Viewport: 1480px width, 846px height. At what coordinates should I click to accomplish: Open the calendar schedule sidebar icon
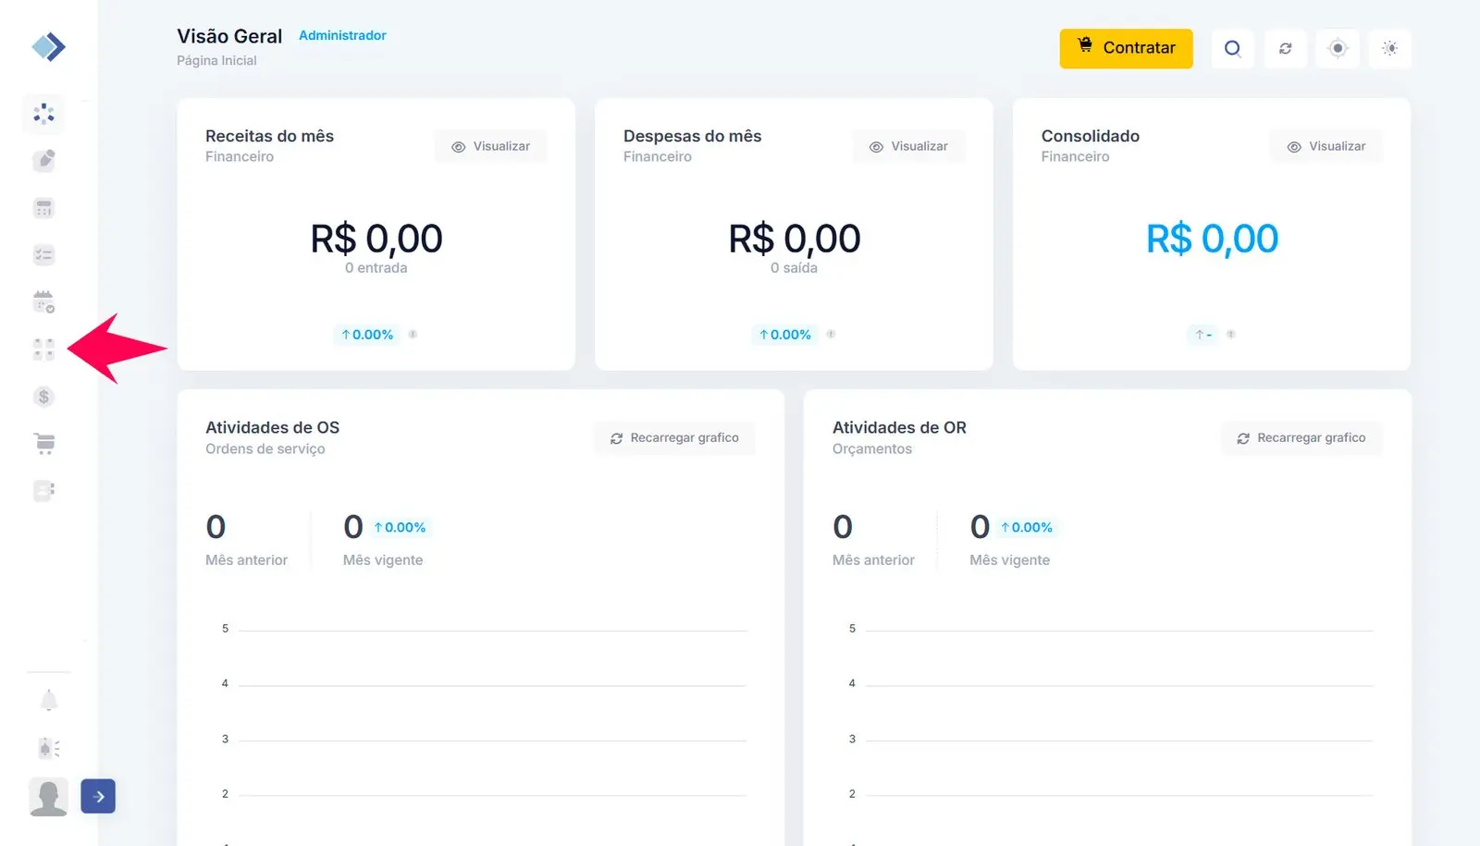pyautogui.click(x=43, y=302)
